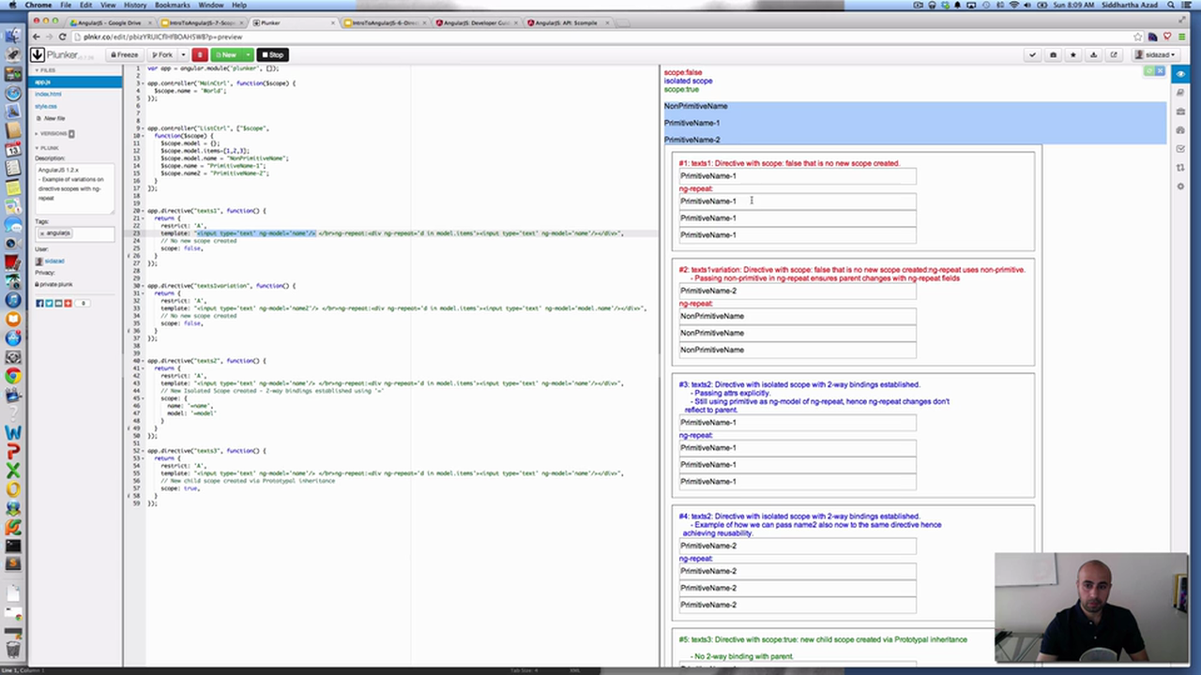Toggle live preview using the eye icon
This screenshot has width=1201, height=675.
pos(1180,73)
